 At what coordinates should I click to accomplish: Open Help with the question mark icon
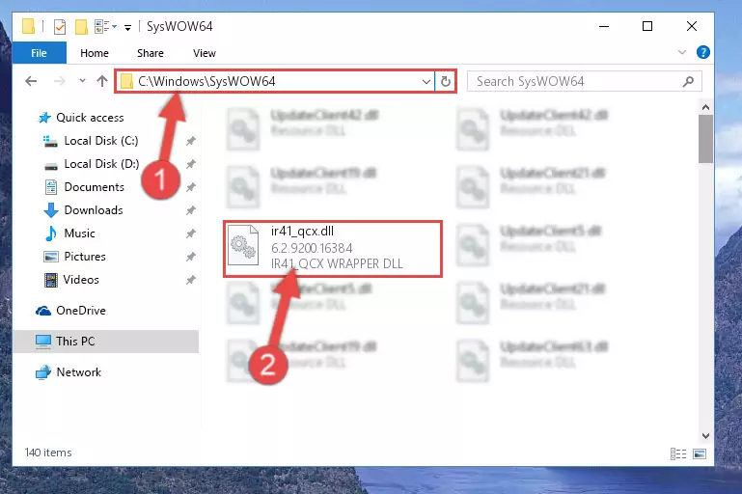703,52
